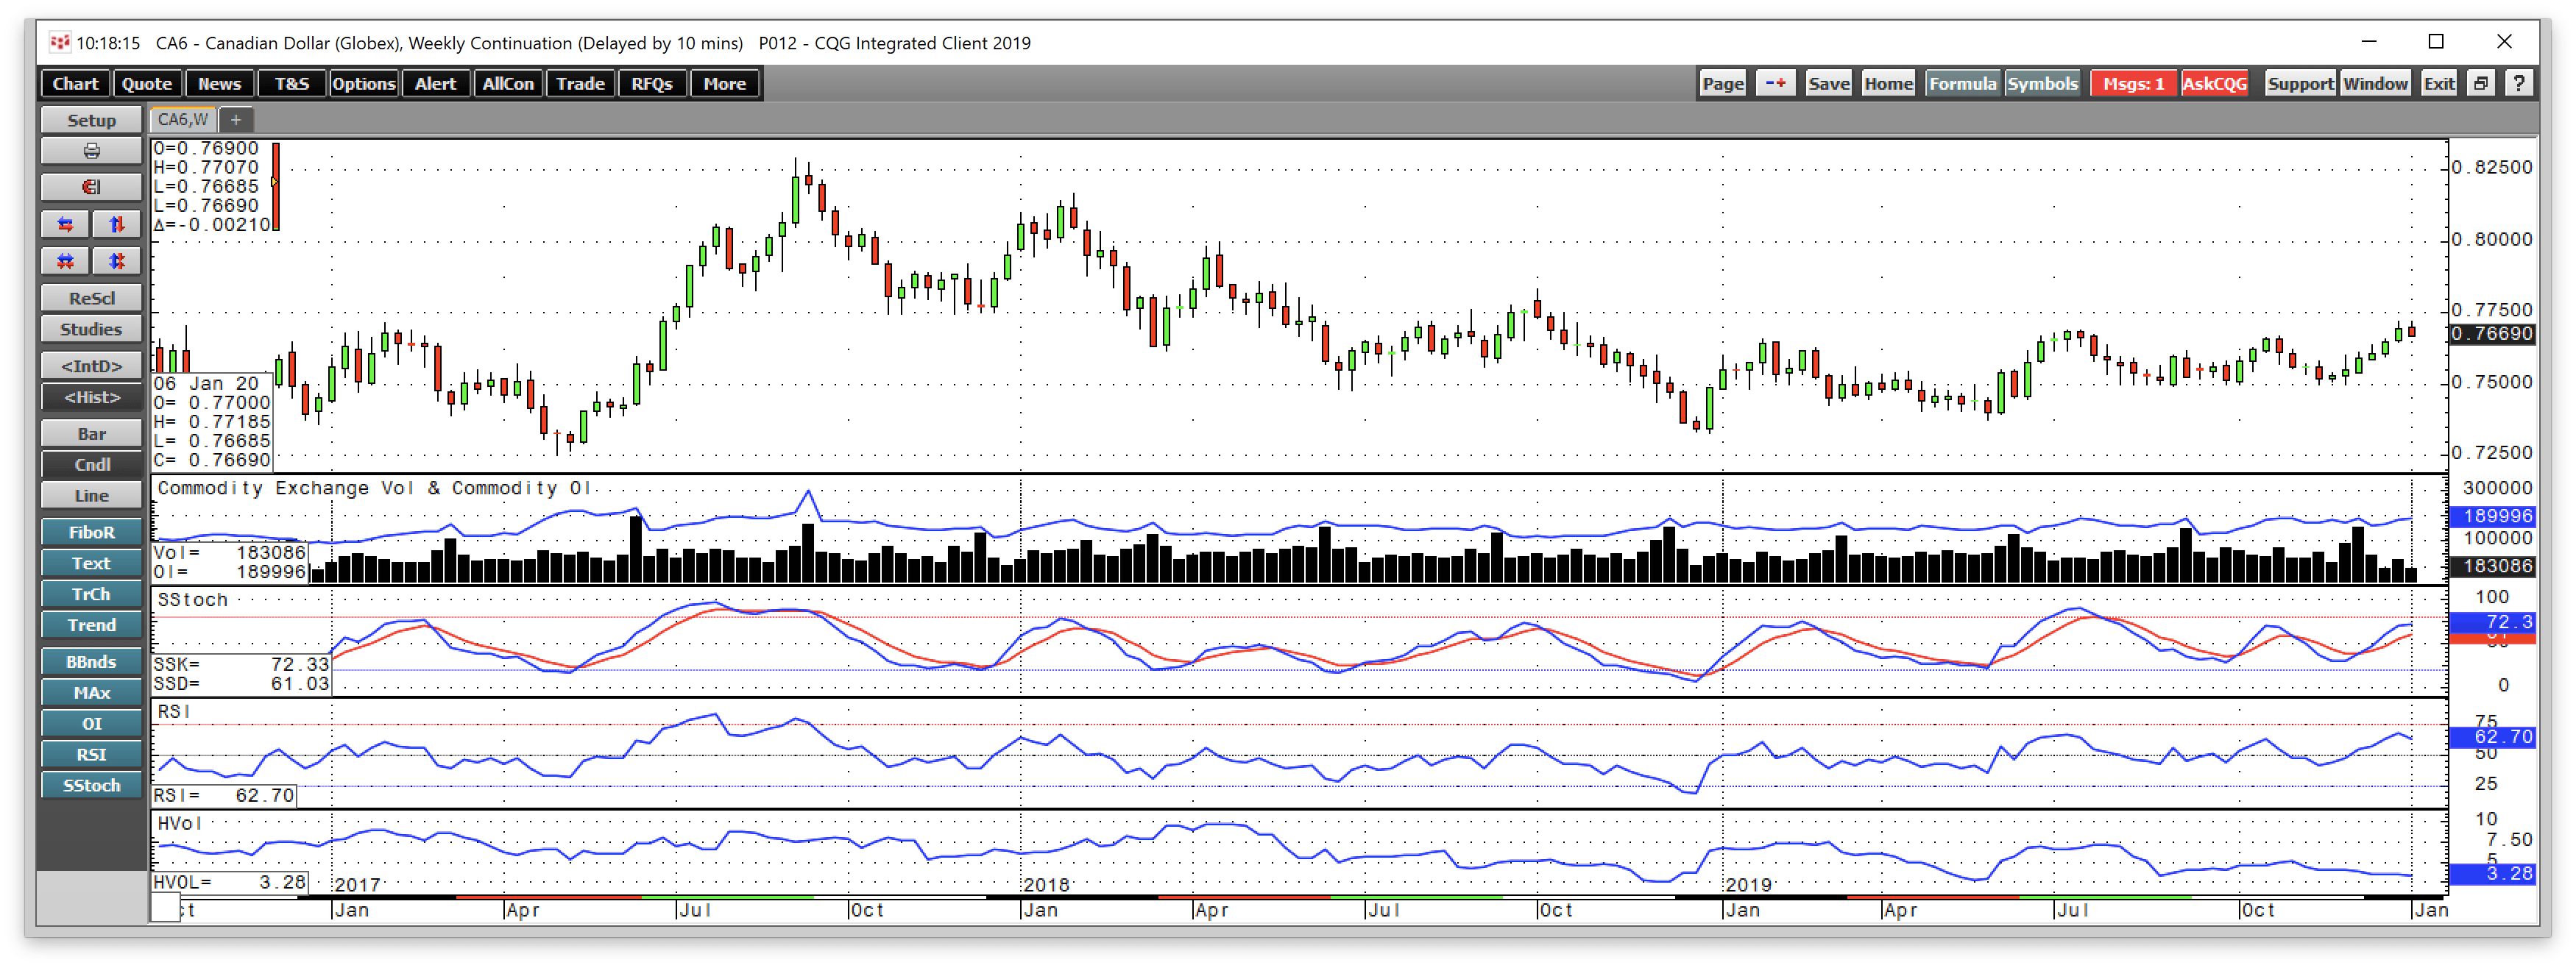Switch chart to Bar mode
This screenshot has width=2576, height=968.
click(91, 433)
